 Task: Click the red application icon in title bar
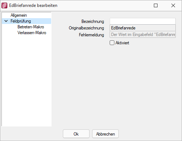(x=4, y=5)
